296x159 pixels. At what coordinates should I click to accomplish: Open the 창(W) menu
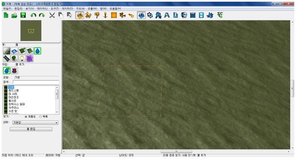(x=103, y=9)
